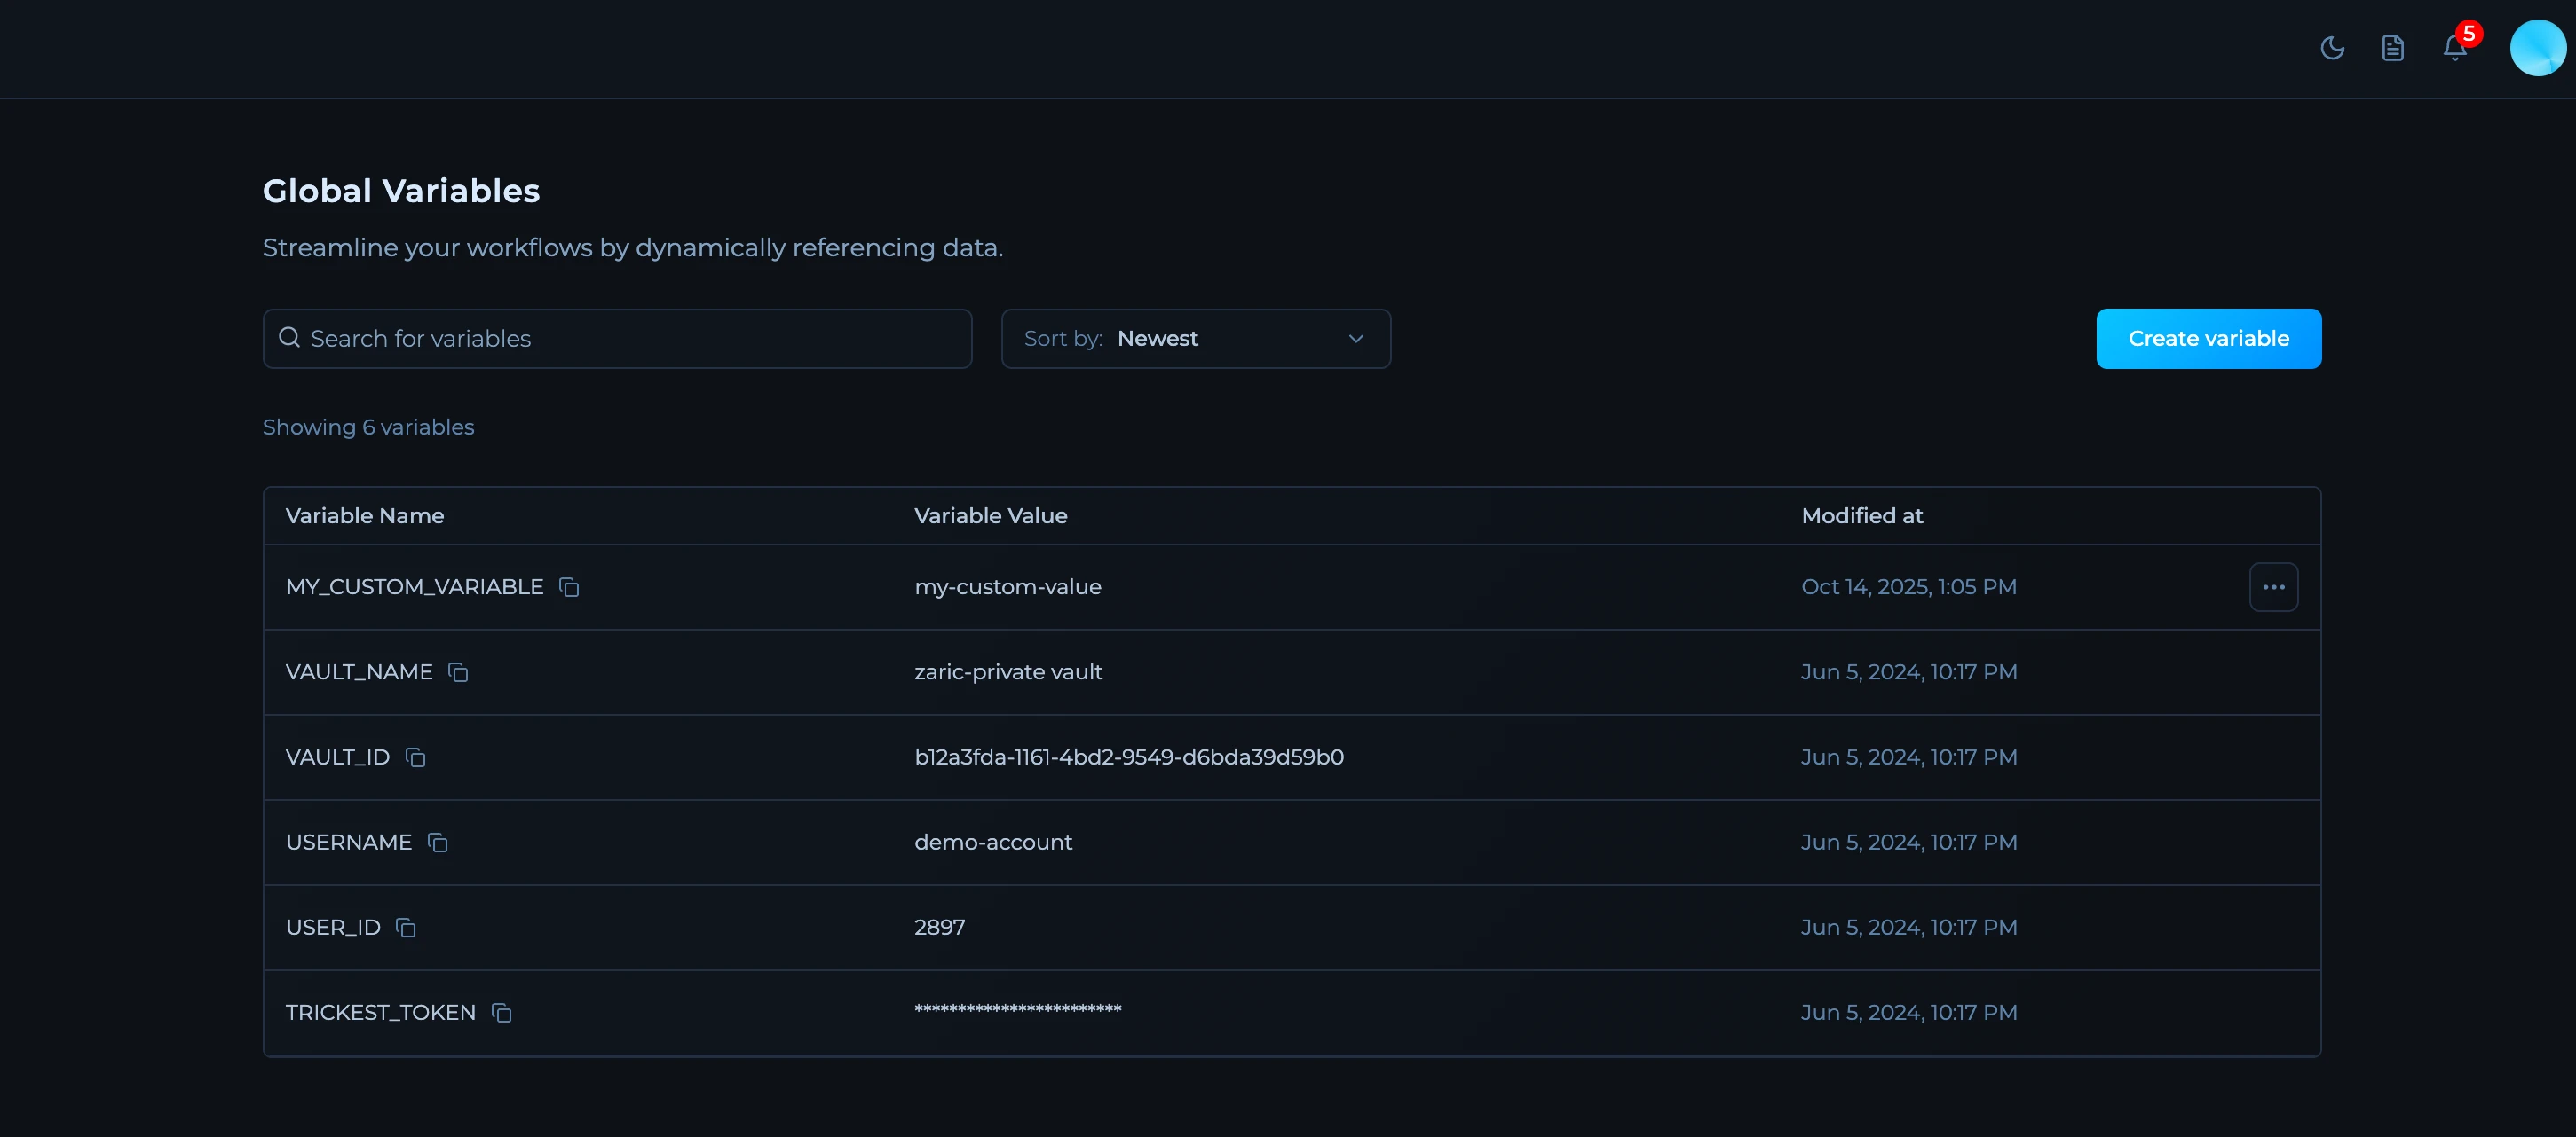The image size is (2576, 1137).
Task: Select the TRICKEST_TOKEN masked value
Action: pos(1017,1010)
